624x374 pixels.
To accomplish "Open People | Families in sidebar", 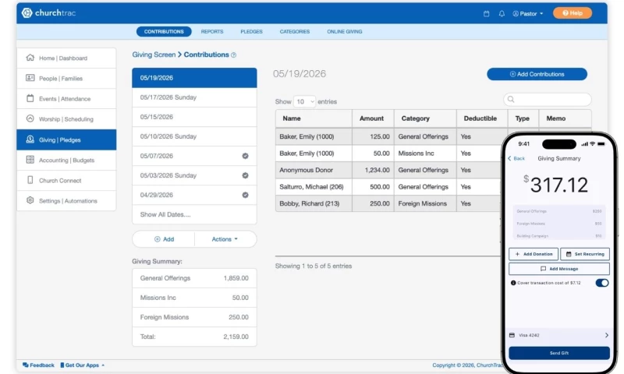I will click(x=66, y=78).
